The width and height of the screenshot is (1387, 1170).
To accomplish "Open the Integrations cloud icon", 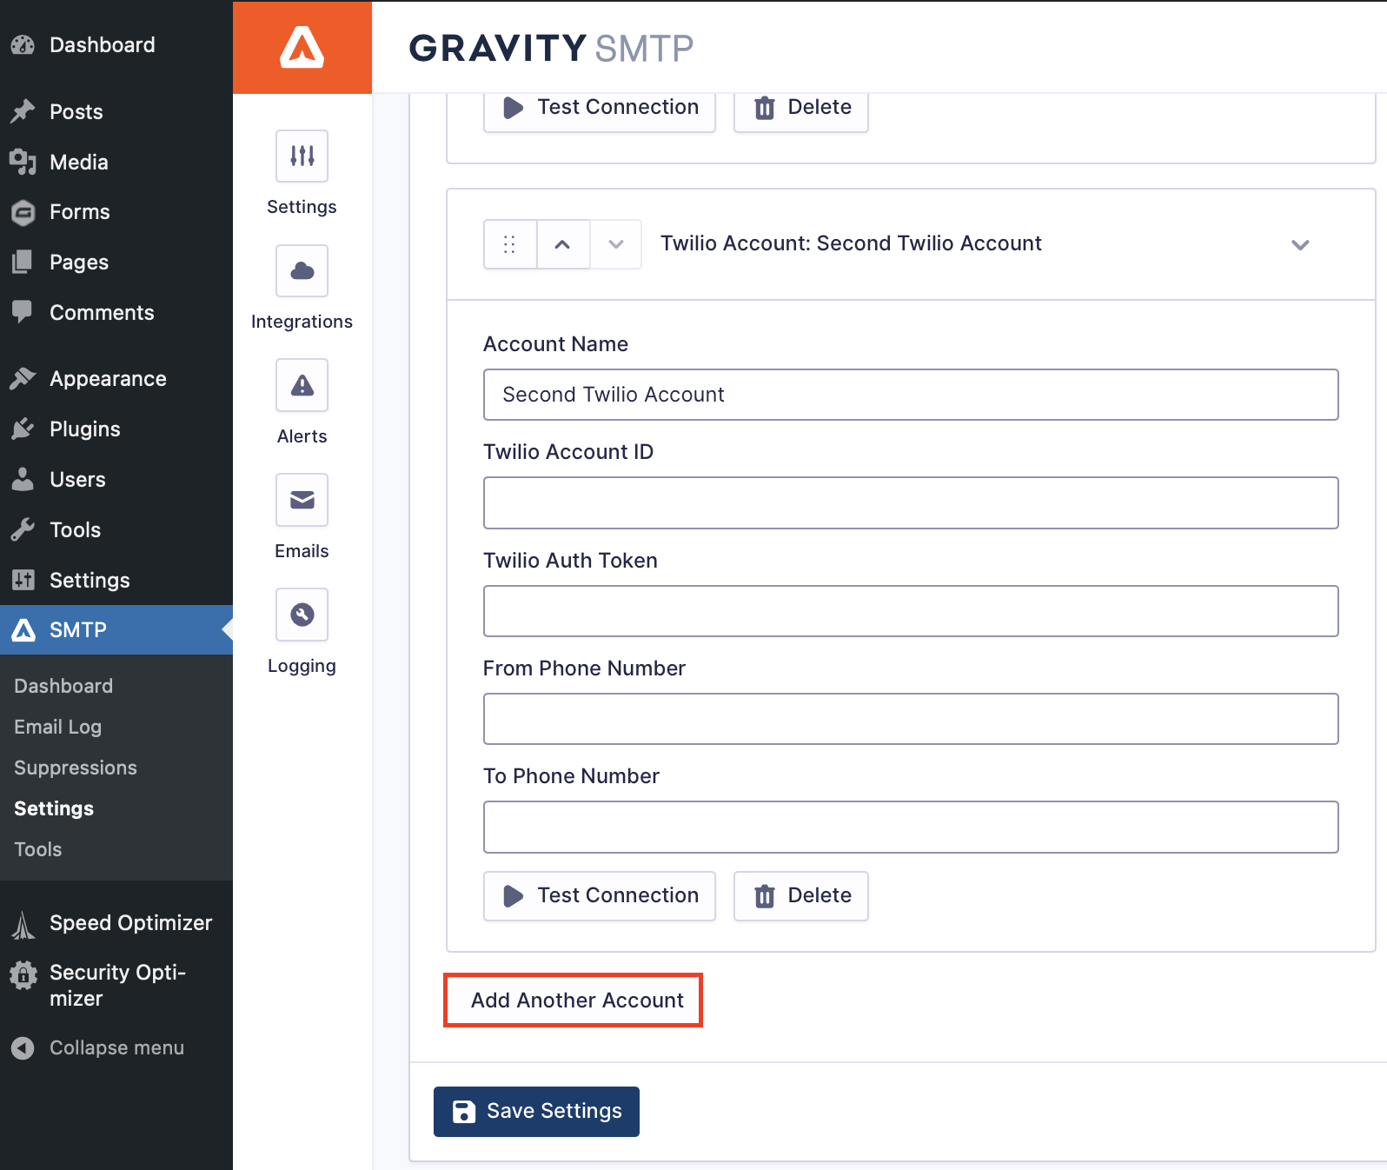I will [302, 271].
